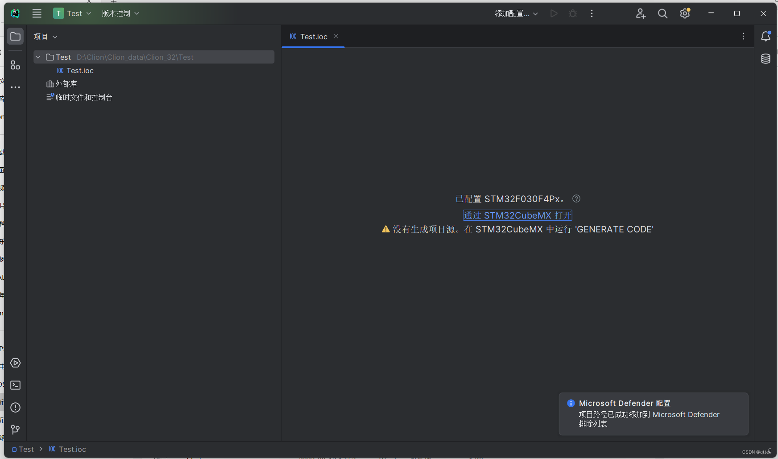
Task: Show more tool windows ellipsis
Action: click(15, 87)
